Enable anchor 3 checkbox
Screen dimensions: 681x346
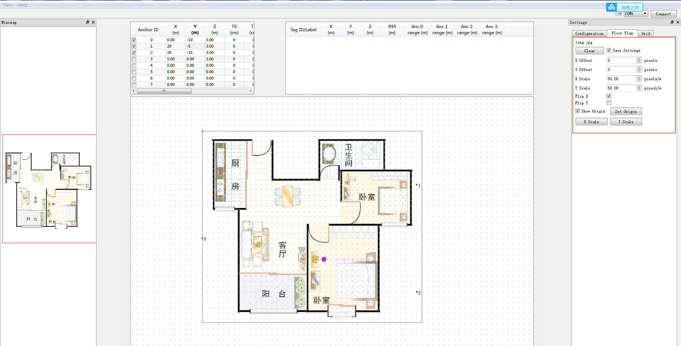click(x=134, y=59)
